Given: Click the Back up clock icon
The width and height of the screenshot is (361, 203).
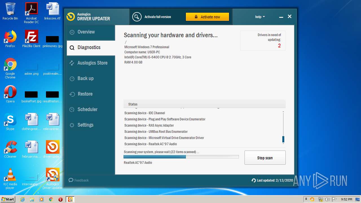Looking at the screenshot, I should 72,79.
